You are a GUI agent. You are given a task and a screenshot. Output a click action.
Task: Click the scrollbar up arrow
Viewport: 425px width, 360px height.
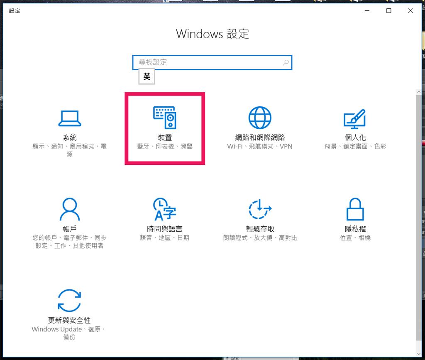pyautogui.click(x=419, y=92)
